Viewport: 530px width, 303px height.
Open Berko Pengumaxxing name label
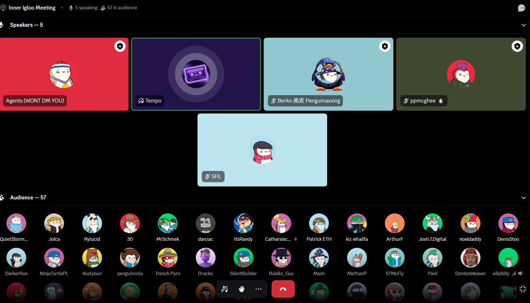(x=305, y=101)
